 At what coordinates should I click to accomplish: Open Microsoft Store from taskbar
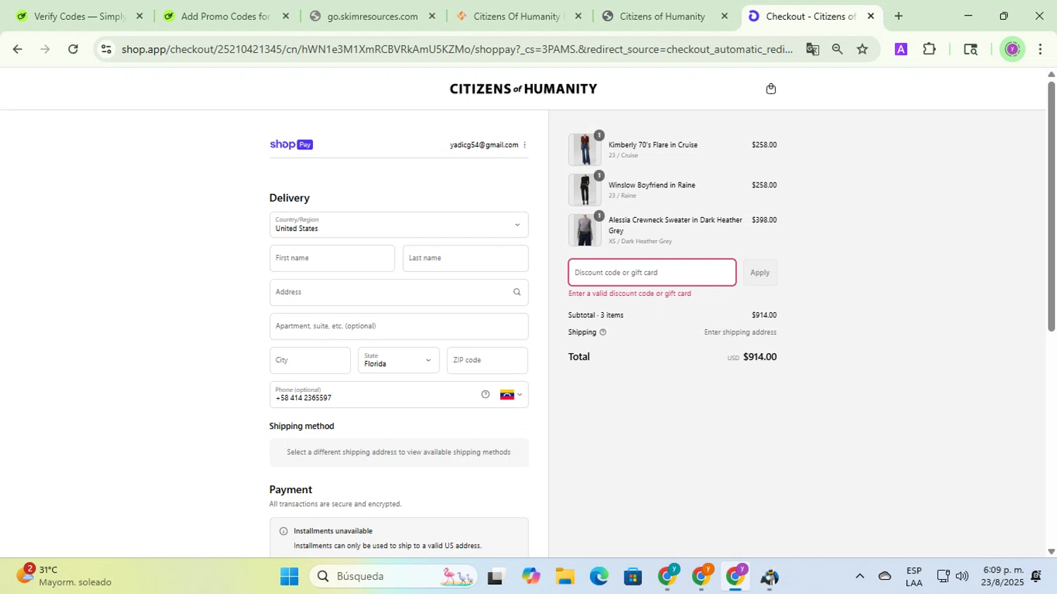(x=633, y=577)
